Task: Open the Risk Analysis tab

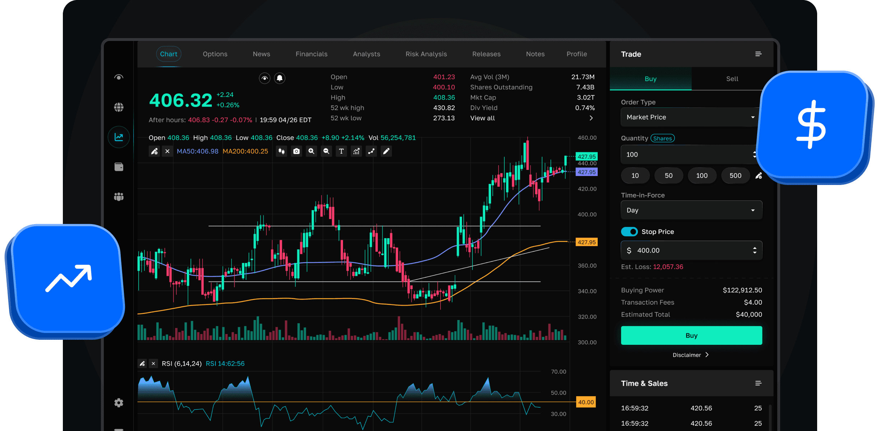Action: [x=426, y=54]
